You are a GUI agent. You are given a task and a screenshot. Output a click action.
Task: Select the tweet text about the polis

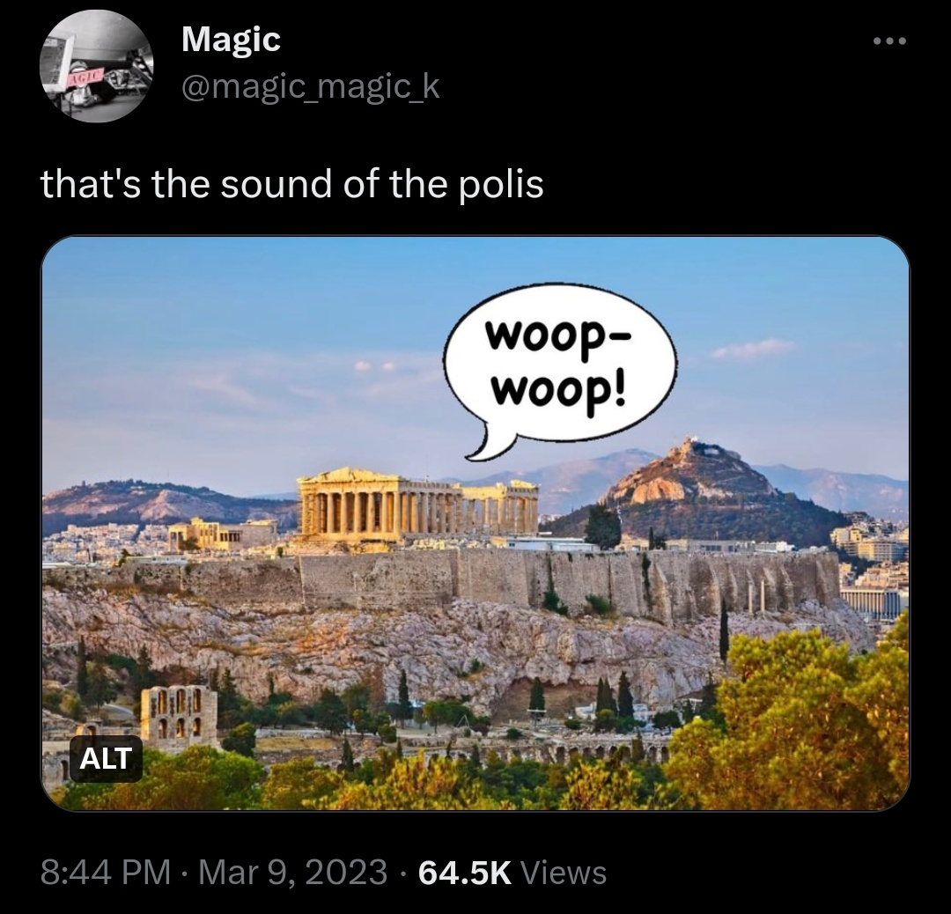coord(291,184)
